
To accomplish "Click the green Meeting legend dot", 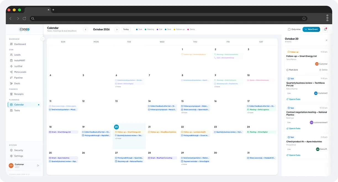I will pos(146,29).
